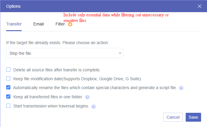Image resolution: width=207 pixels, height=127 pixels.
Task: Click the chevron arrow on the action dropdown
Action: [120, 53]
